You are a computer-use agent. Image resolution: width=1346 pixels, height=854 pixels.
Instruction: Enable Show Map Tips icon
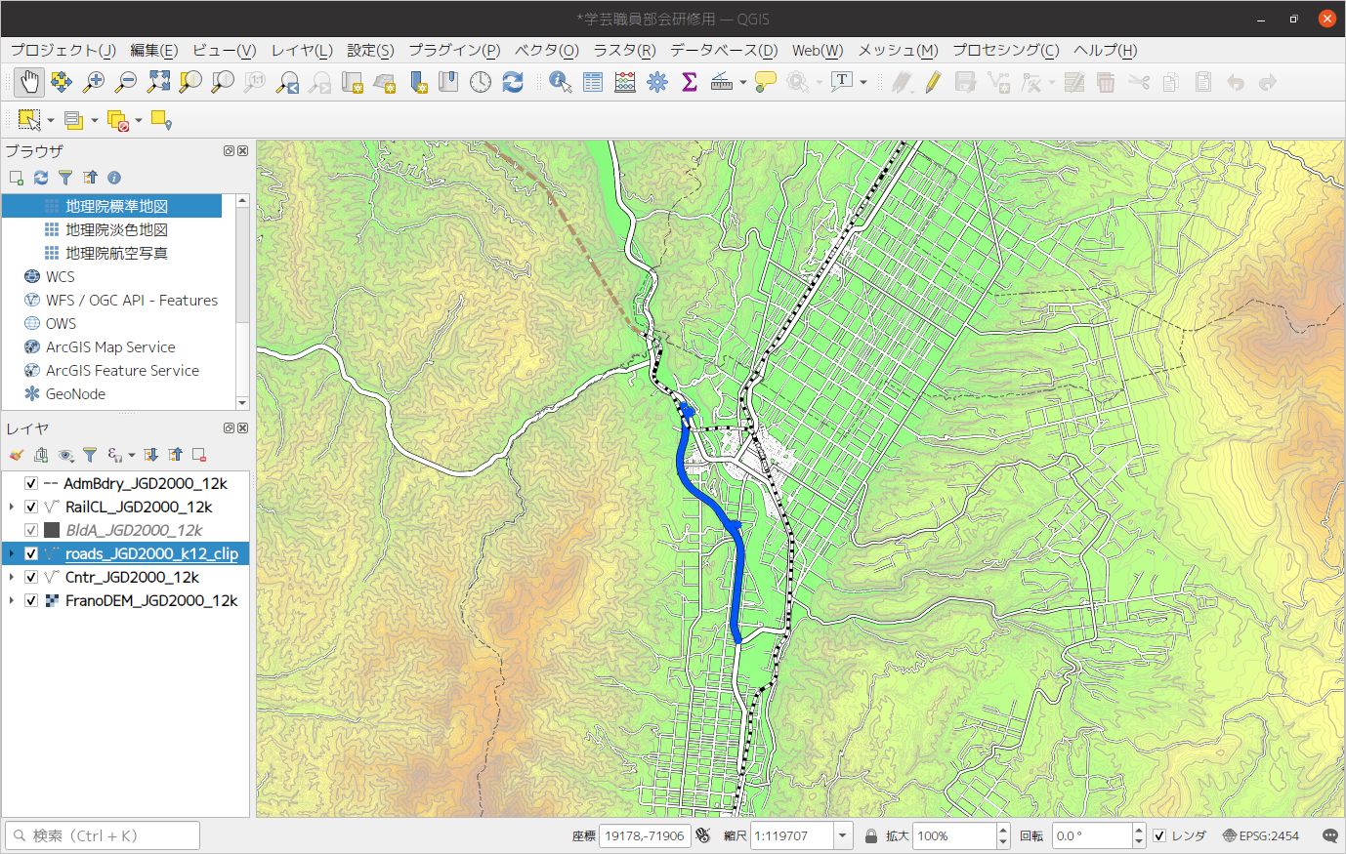[766, 83]
